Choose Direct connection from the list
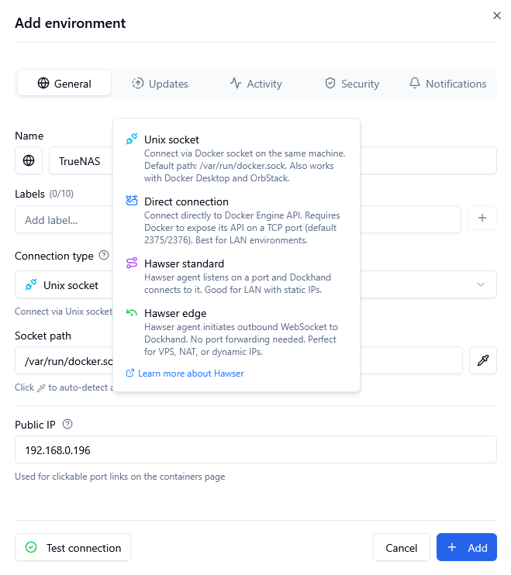 point(186,202)
